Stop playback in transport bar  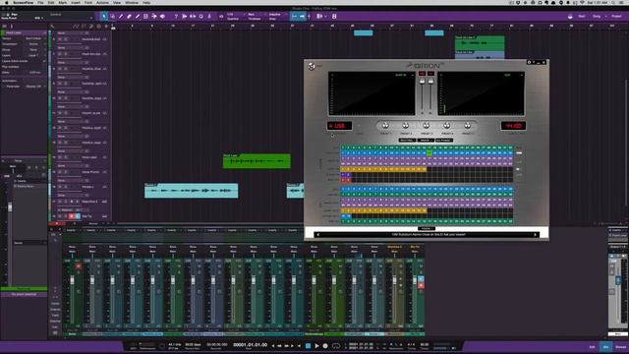click(308, 345)
